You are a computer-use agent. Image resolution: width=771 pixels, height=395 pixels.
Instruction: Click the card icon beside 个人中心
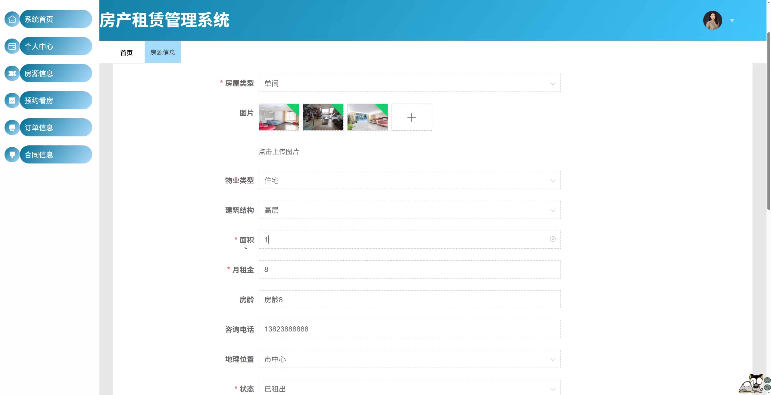[x=12, y=46]
